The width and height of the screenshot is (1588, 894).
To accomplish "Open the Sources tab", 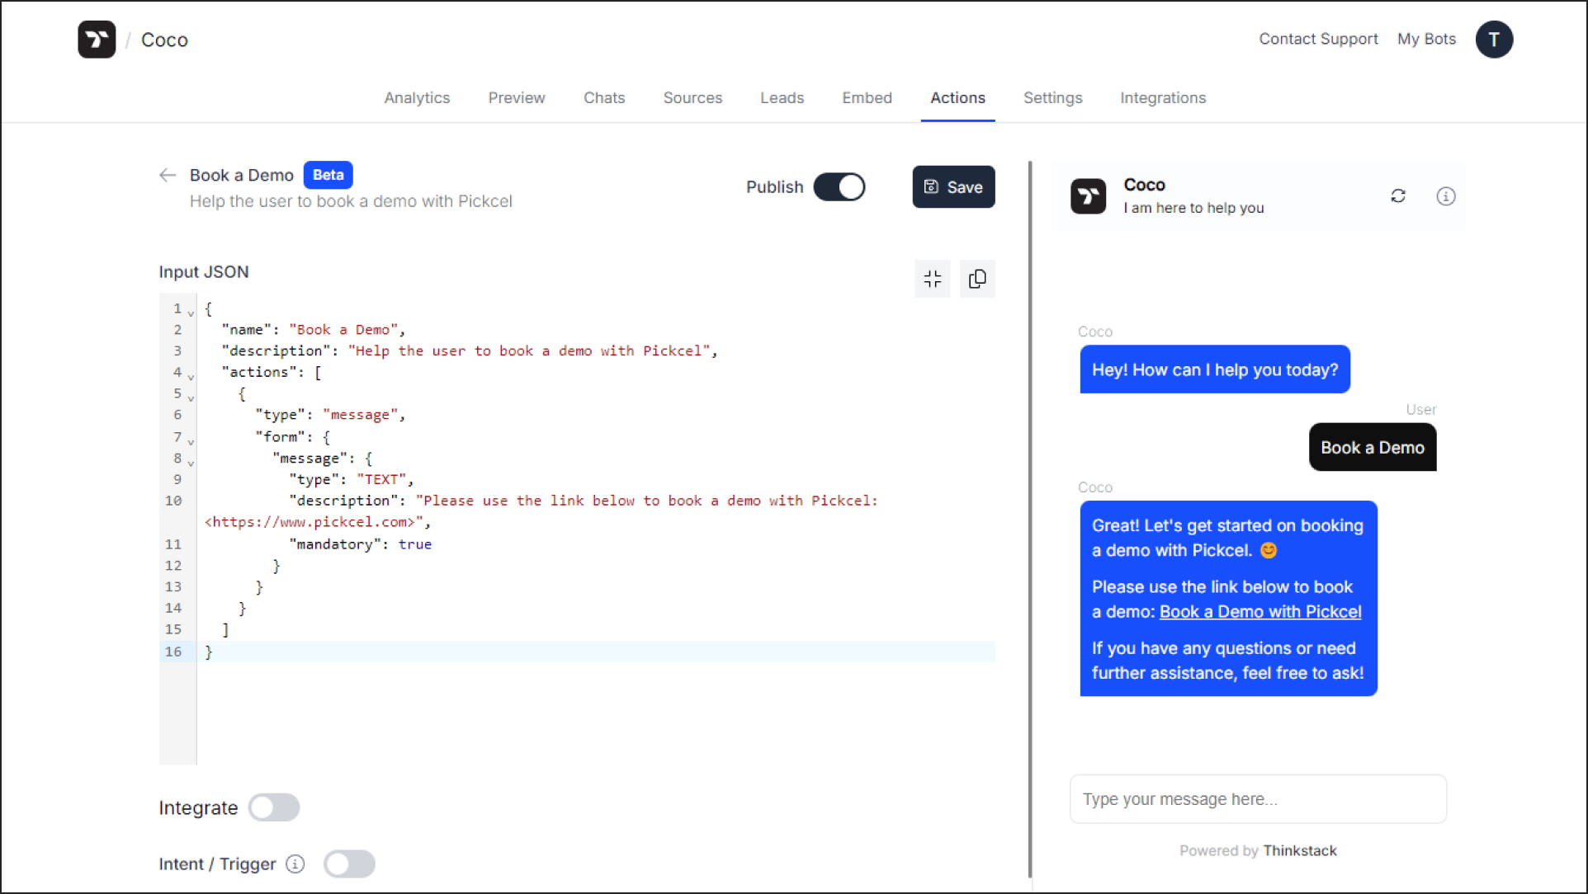I will click(692, 98).
